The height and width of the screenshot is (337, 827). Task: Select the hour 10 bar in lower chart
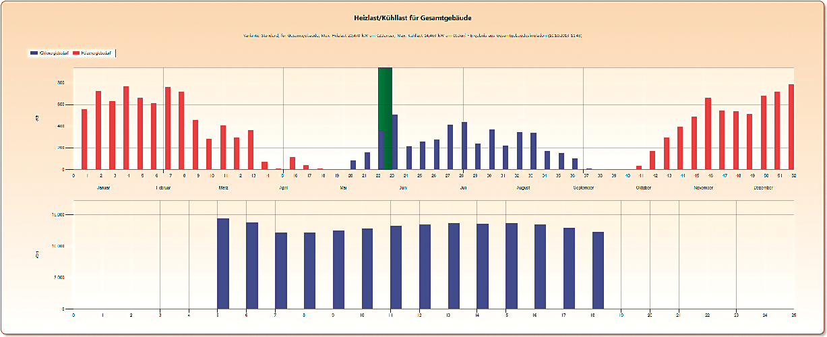367,268
